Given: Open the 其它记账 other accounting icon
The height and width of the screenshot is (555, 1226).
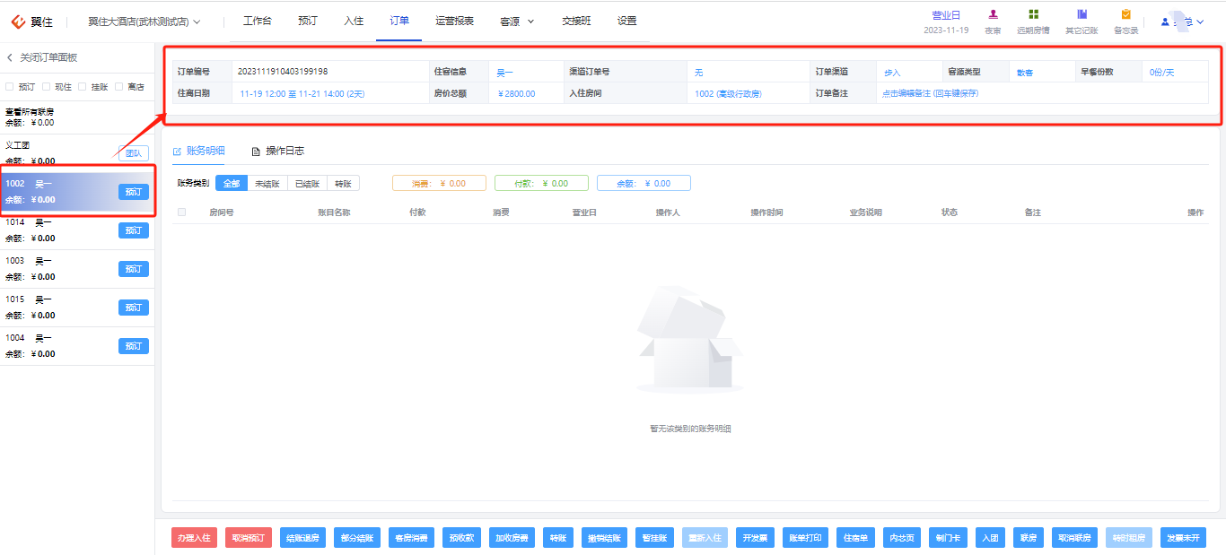Looking at the screenshot, I should [1082, 14].
